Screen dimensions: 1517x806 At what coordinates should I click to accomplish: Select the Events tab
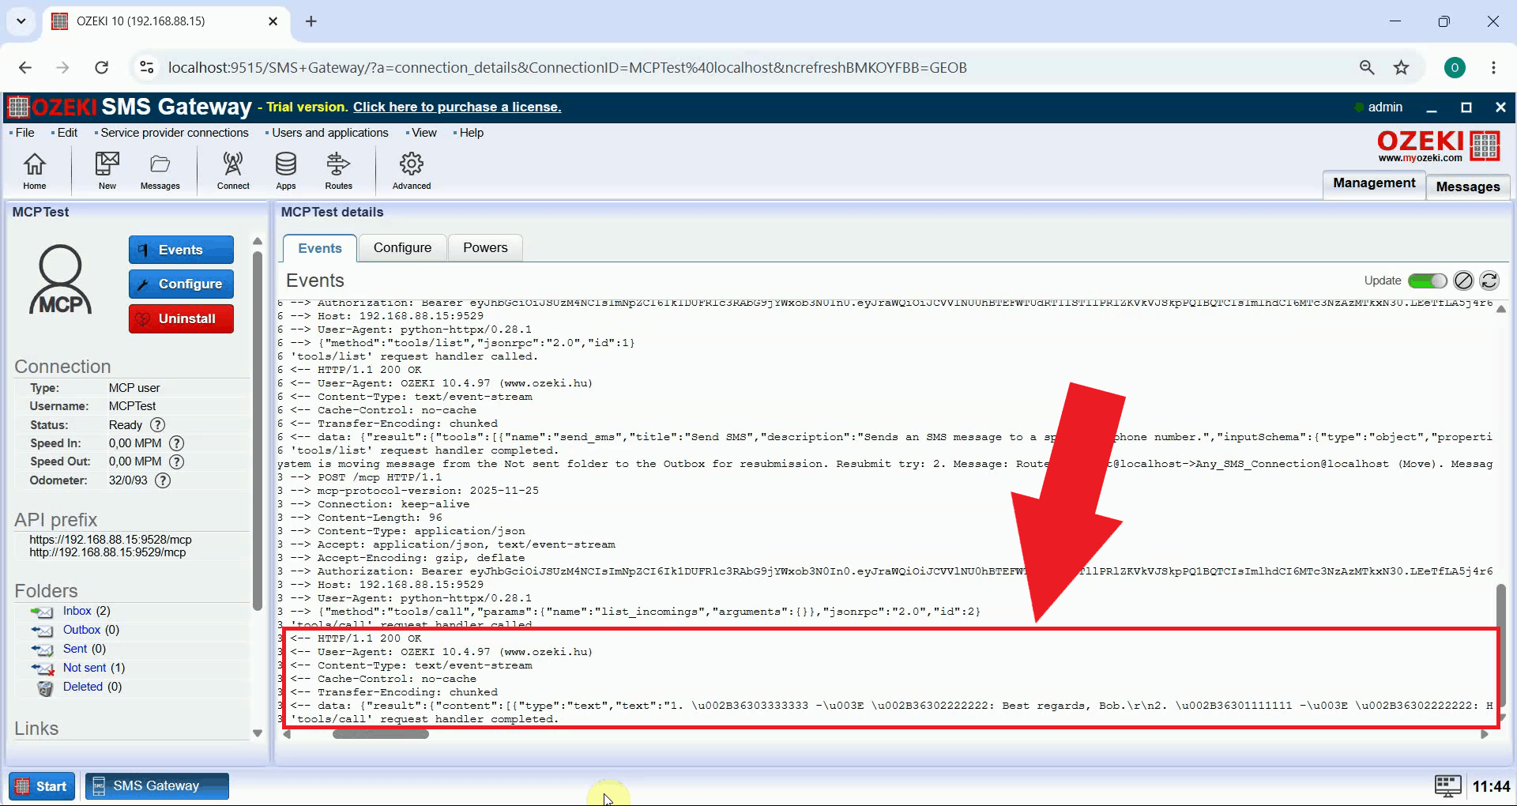coord(320,248)
